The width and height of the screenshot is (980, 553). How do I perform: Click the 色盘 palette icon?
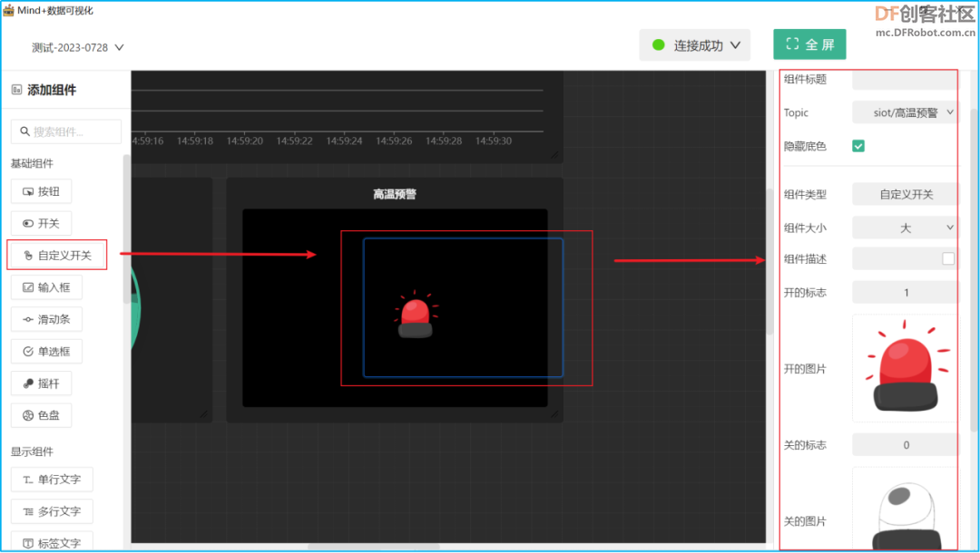(x=28, y=415)
